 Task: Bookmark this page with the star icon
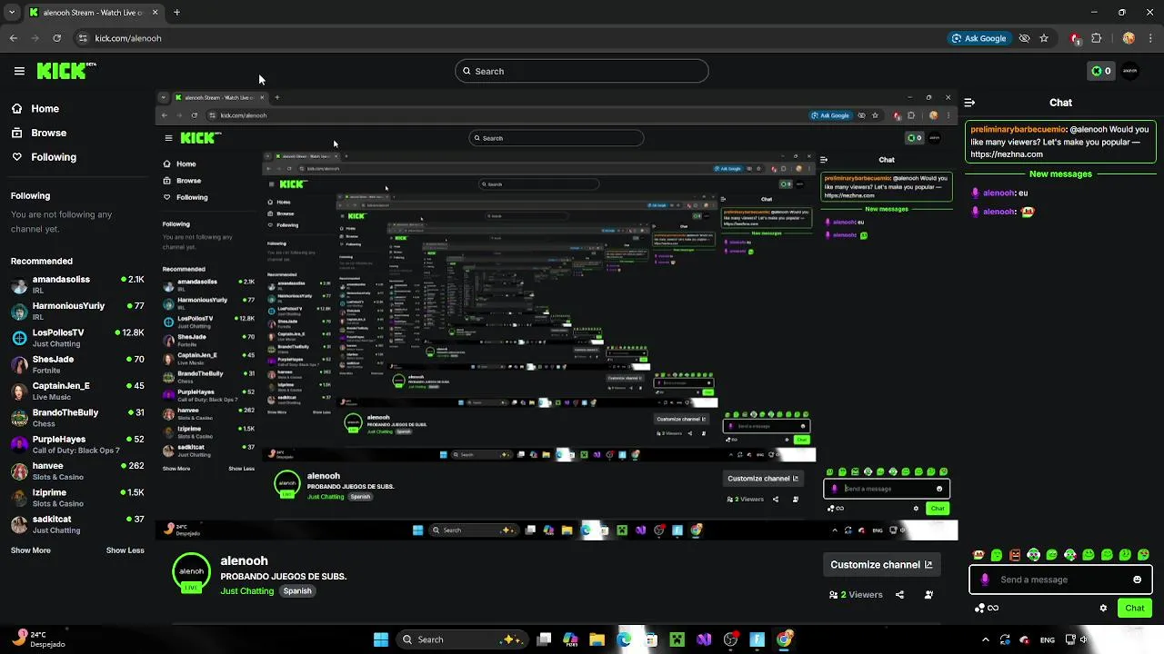click(x=1044, y=38)
